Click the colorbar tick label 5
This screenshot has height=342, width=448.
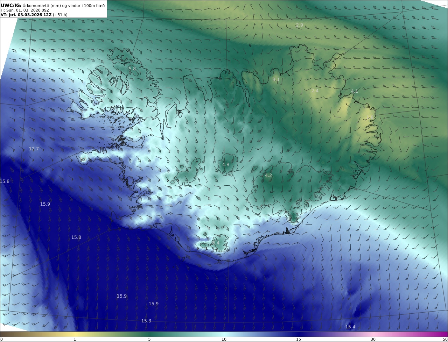(149, 339)
